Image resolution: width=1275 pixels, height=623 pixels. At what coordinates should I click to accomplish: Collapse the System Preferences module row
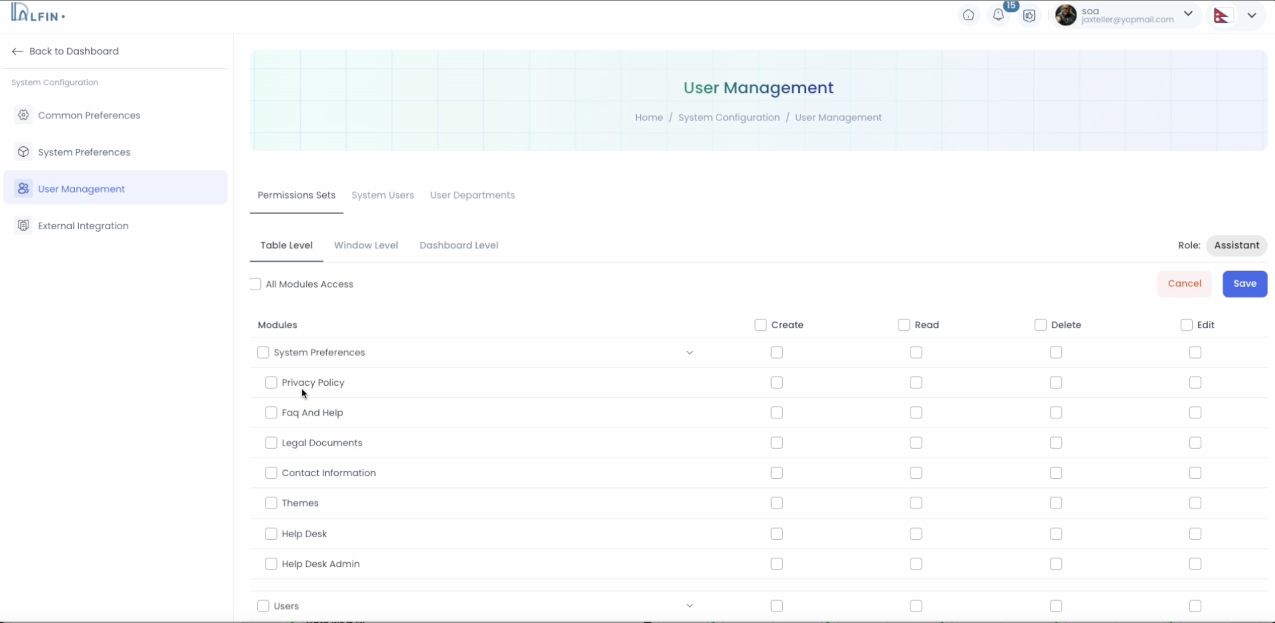click(689, 353)
